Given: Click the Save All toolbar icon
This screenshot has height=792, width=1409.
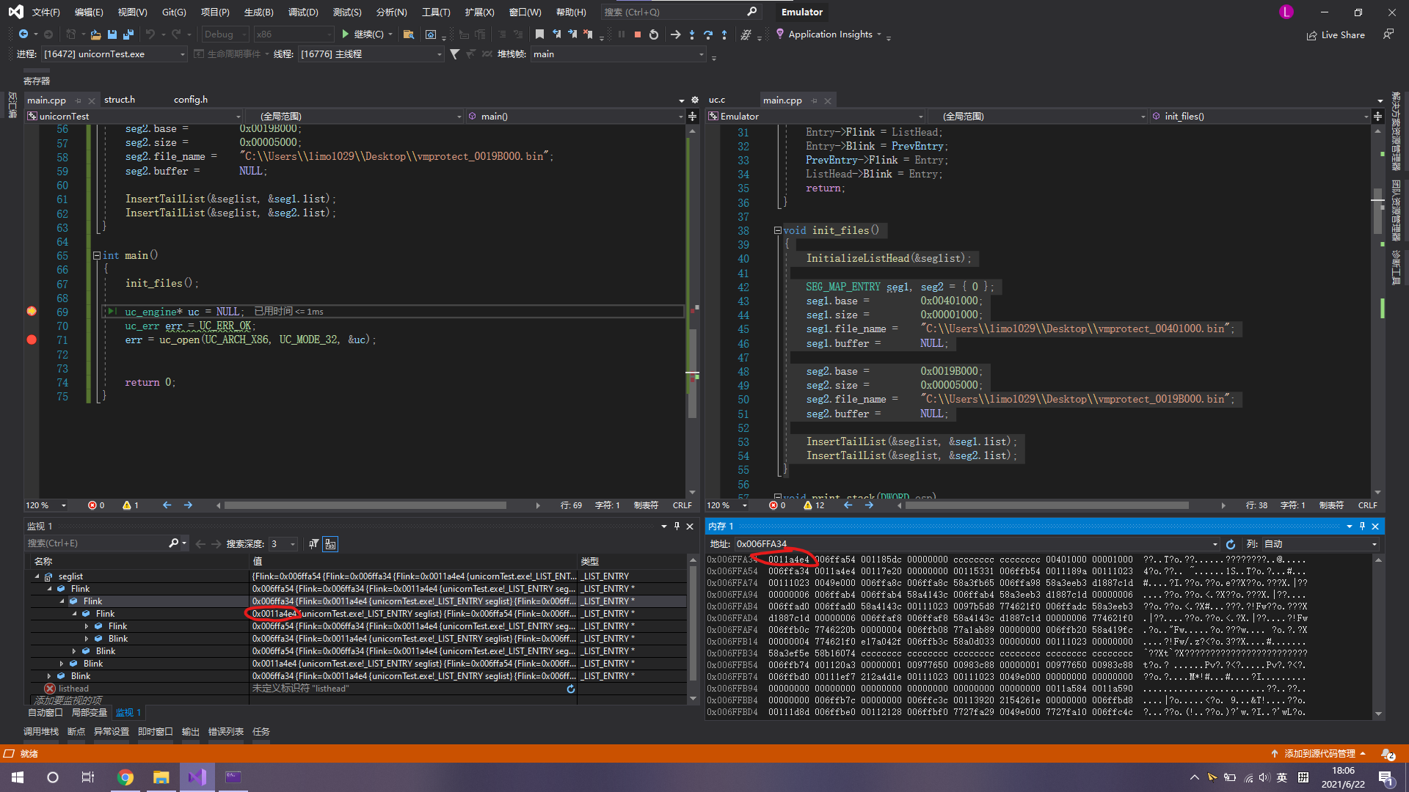Looking at the screenshot, I should point(128,34).
